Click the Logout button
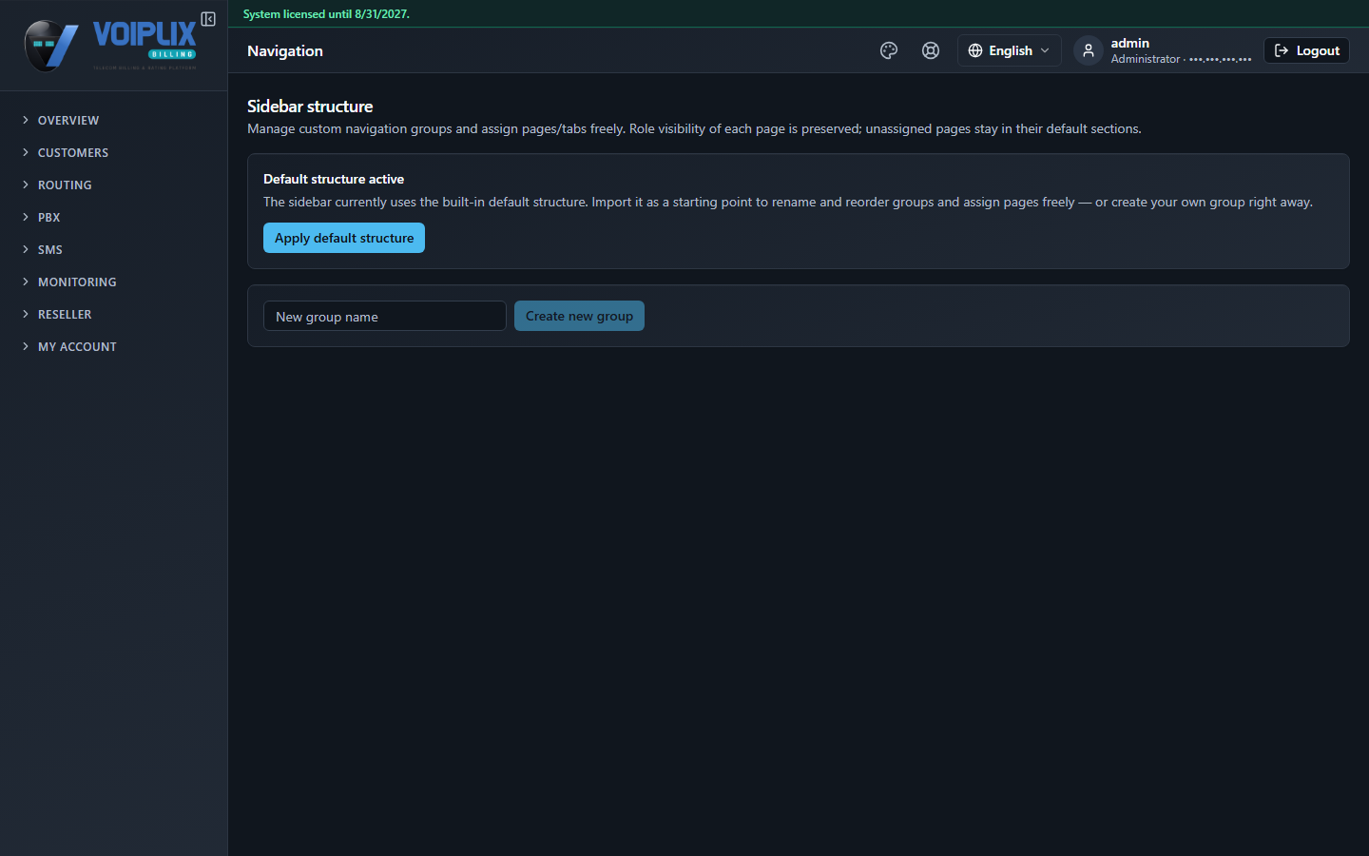This screenshot has height=856, width=1369. tap(1306, 50)
